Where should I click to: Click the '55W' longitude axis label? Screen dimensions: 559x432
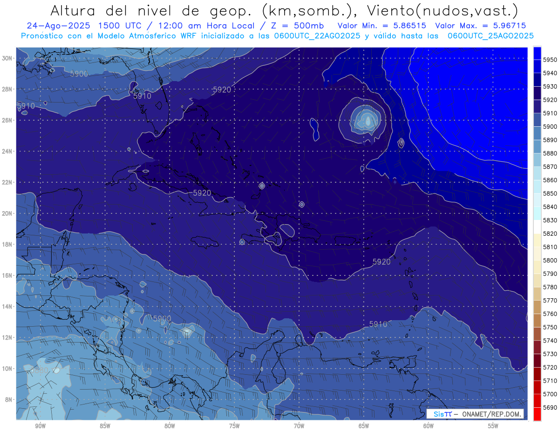pos(493,426)
